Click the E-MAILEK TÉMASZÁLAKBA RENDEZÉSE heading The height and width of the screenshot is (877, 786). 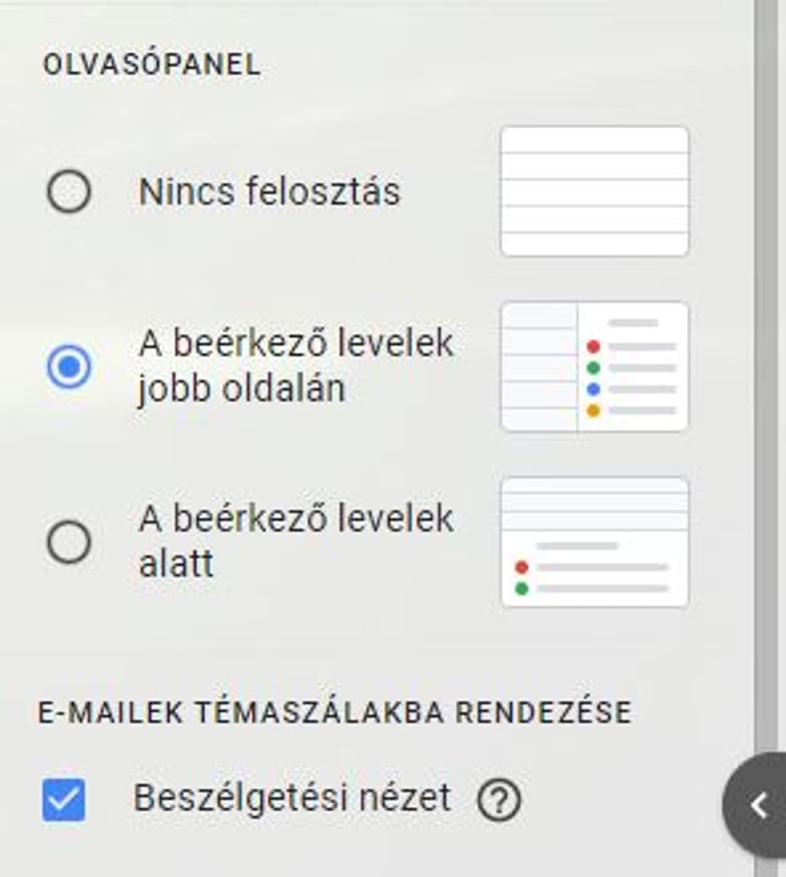(335, 713)
